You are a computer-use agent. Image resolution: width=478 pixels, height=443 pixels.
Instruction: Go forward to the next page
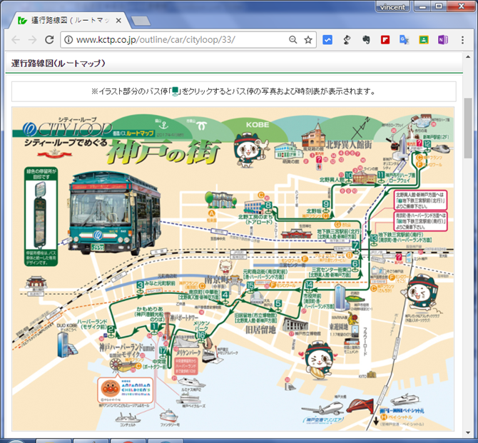click(33, 40)
